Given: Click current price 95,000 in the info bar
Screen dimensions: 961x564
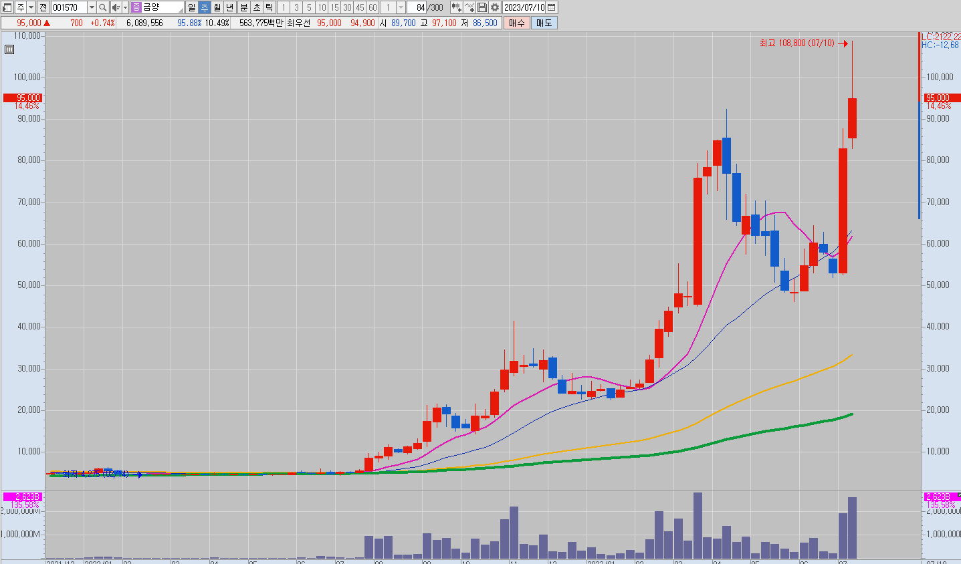Looking at the screenshot, I should coord(29,23).
